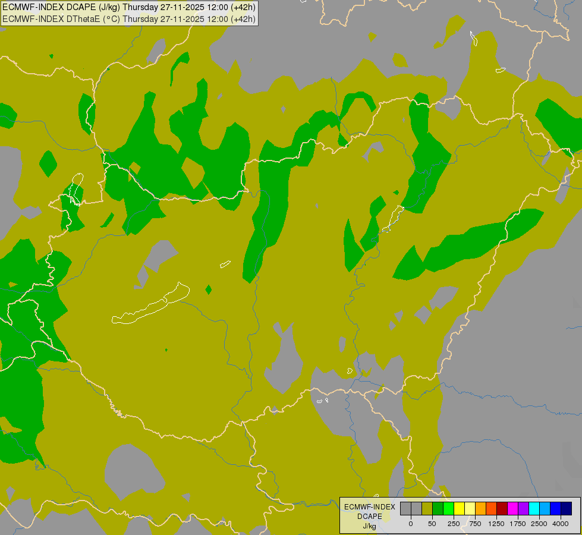The height and width of the screenshot is (535, 582).
Task: Click the legend value 1250
Action: click(x=496, y=524)
